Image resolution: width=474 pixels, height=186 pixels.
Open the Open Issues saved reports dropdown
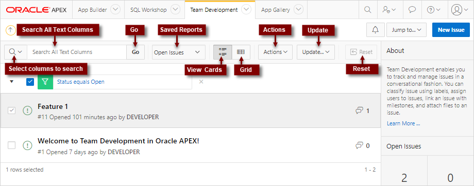coord(179,52)
